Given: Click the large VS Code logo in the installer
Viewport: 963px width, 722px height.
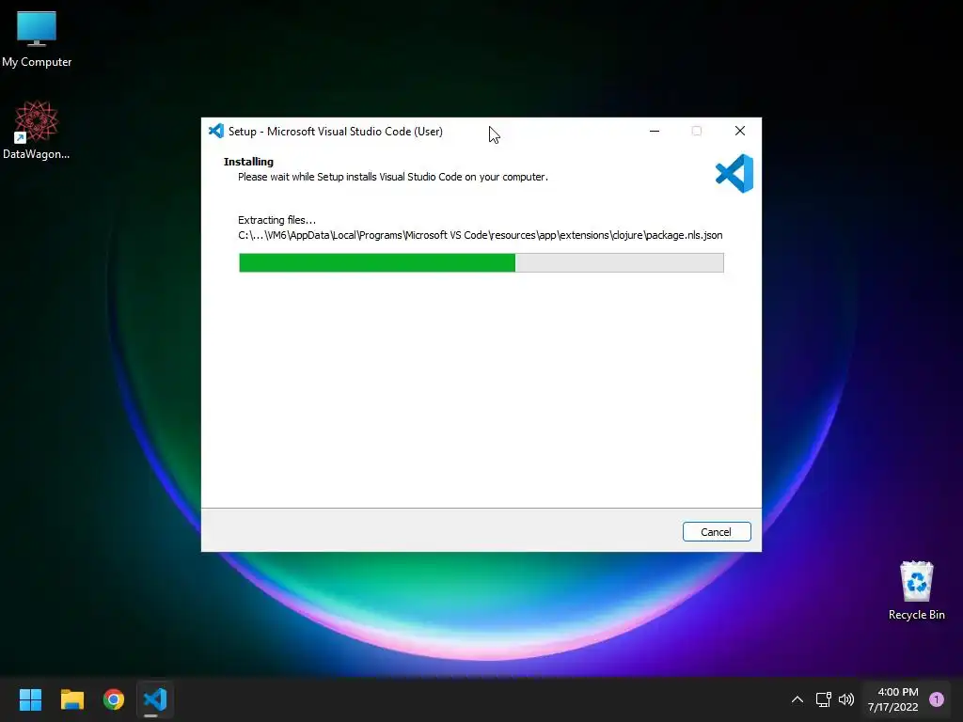Looking at the screenshot, I should click(734, 173).
